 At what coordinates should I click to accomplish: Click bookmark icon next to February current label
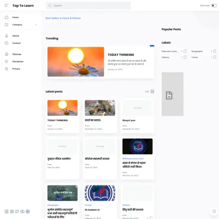(x=185, y=51)
